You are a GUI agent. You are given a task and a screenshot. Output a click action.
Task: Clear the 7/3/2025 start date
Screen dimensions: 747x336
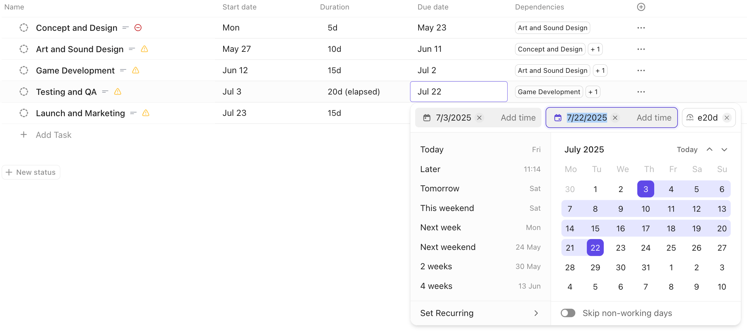[479, 118]
